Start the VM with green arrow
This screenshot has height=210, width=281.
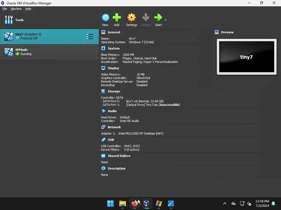pyautogui.click(x=158, y=17)
